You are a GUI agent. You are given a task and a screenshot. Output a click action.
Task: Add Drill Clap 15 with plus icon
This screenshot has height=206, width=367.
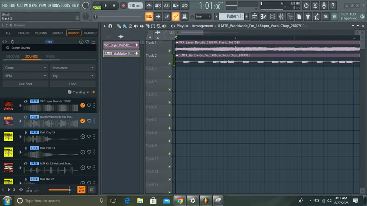83,137
